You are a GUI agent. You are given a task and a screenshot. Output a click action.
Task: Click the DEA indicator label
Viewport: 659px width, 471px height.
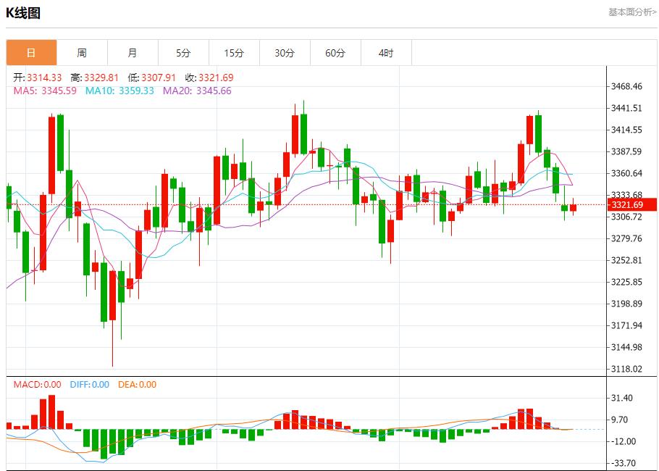pyautogui.click(x=138, y=385)
